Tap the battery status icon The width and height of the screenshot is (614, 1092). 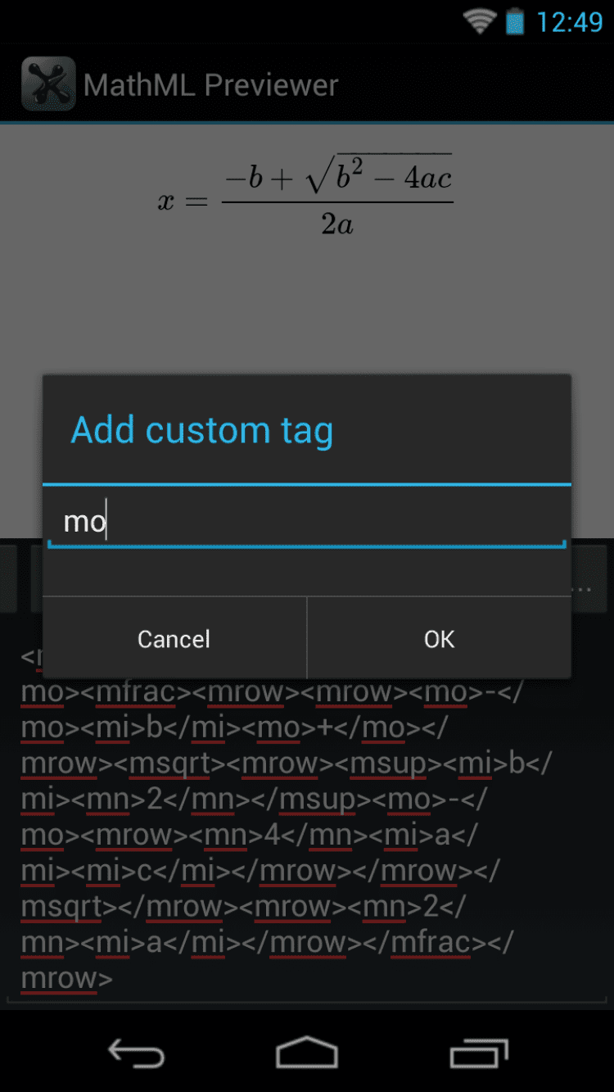[515, 21]
